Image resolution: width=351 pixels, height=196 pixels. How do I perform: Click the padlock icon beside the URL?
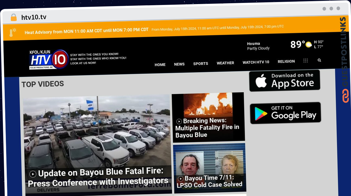(14, 17)
